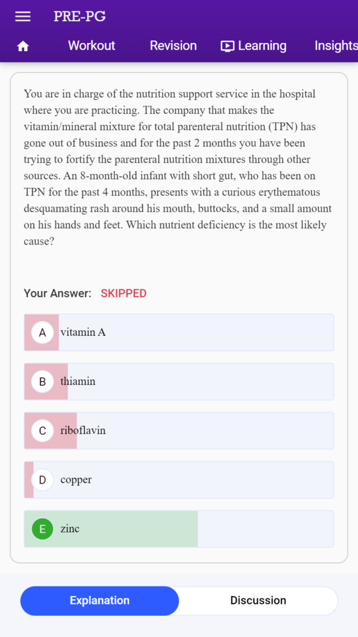Click the riboflavin answer row
The width and height of the screenshot is (358, 637).
click(x=179, y=430)
